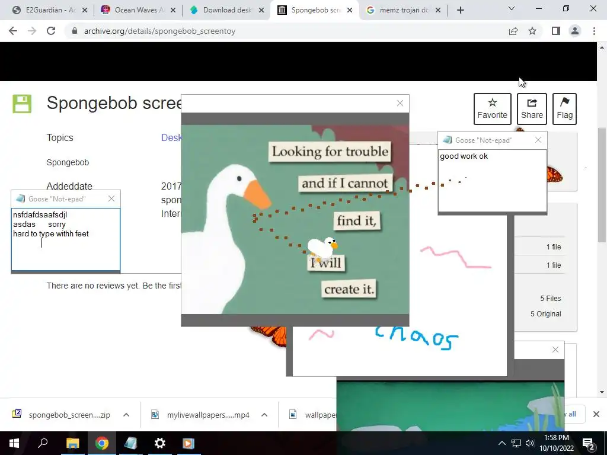Favorite the Spongebob item
The image size is (607, 455).
(493, 109)
